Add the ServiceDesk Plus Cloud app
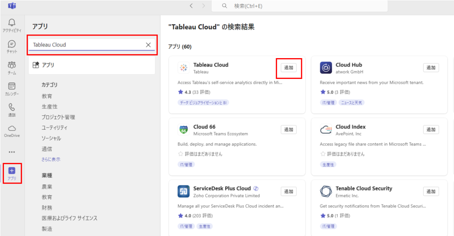This screenshot has height=236, width=454. click(289, 192)
